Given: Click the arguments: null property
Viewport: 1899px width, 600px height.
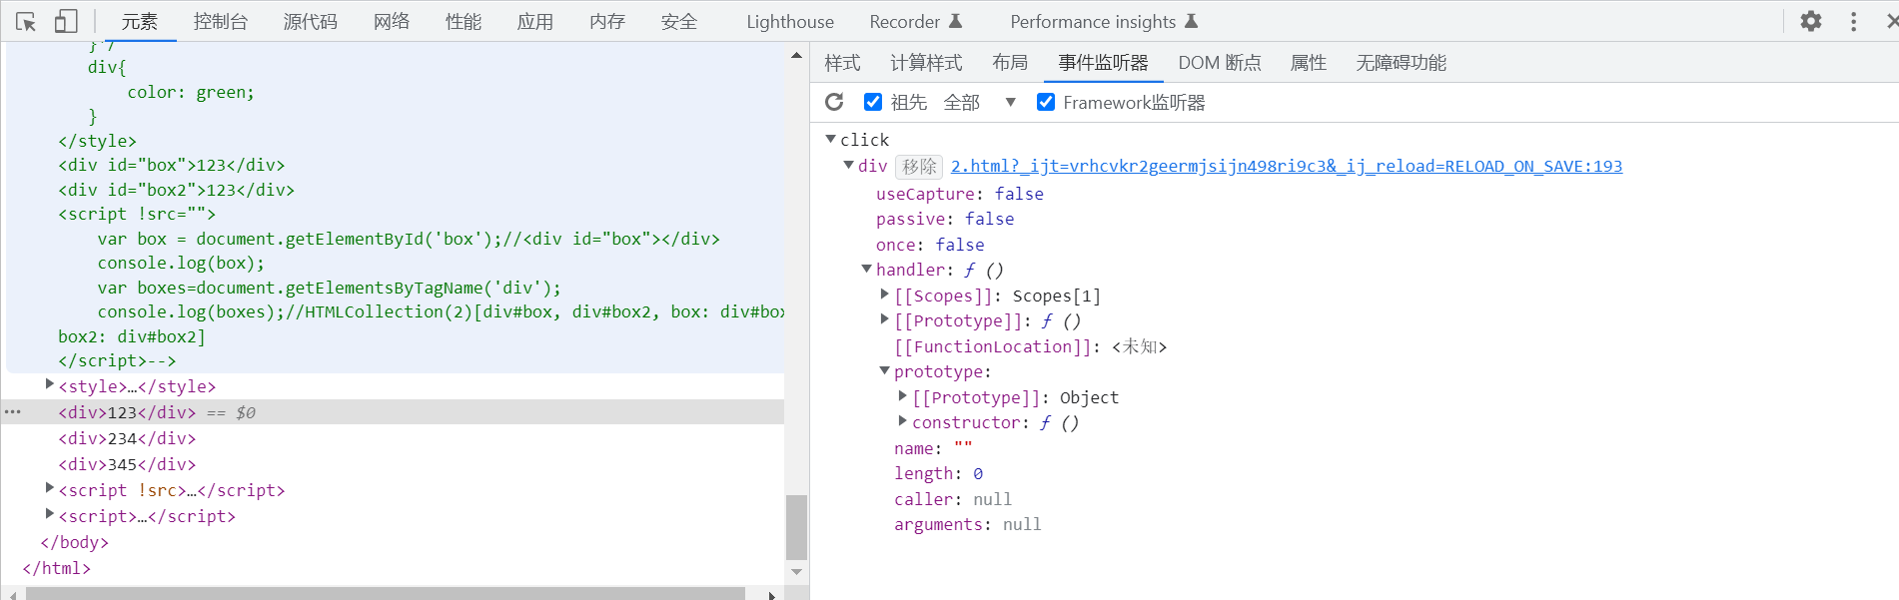Looking at the screenshot, I should pyautogui.click(x=967, y=524).
